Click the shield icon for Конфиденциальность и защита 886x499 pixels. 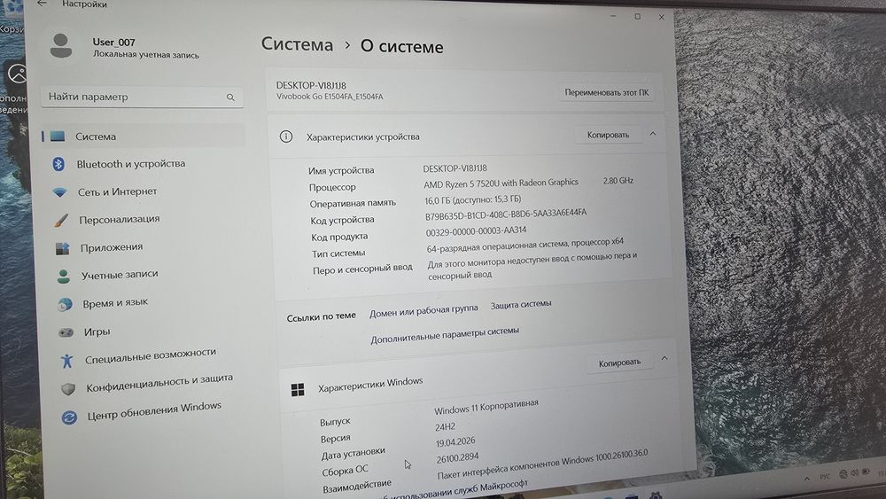pos(68,389)
